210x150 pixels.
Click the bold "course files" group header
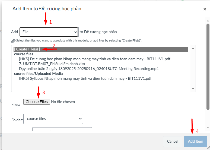pos(24,54)
